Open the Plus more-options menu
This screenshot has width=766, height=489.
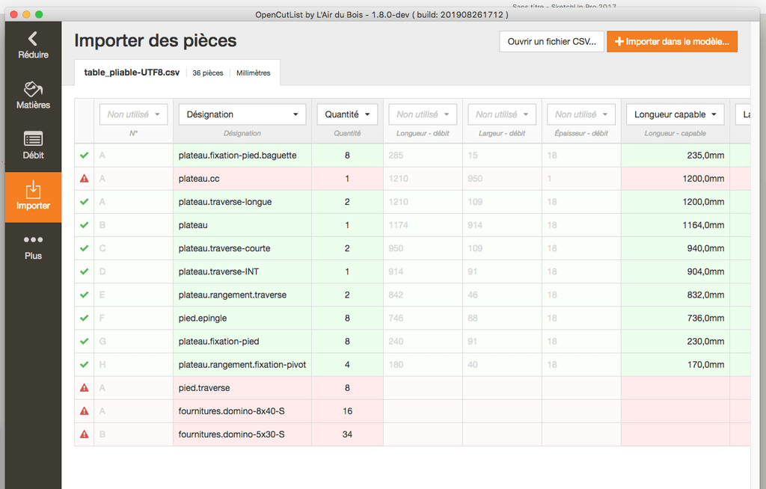click(x=33, y=247)
